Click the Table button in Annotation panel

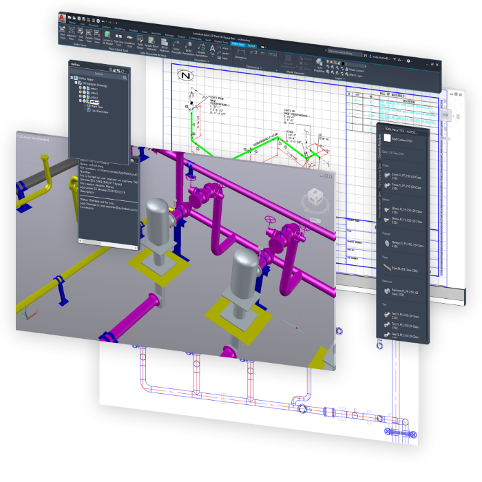click(x=222, y=58)
